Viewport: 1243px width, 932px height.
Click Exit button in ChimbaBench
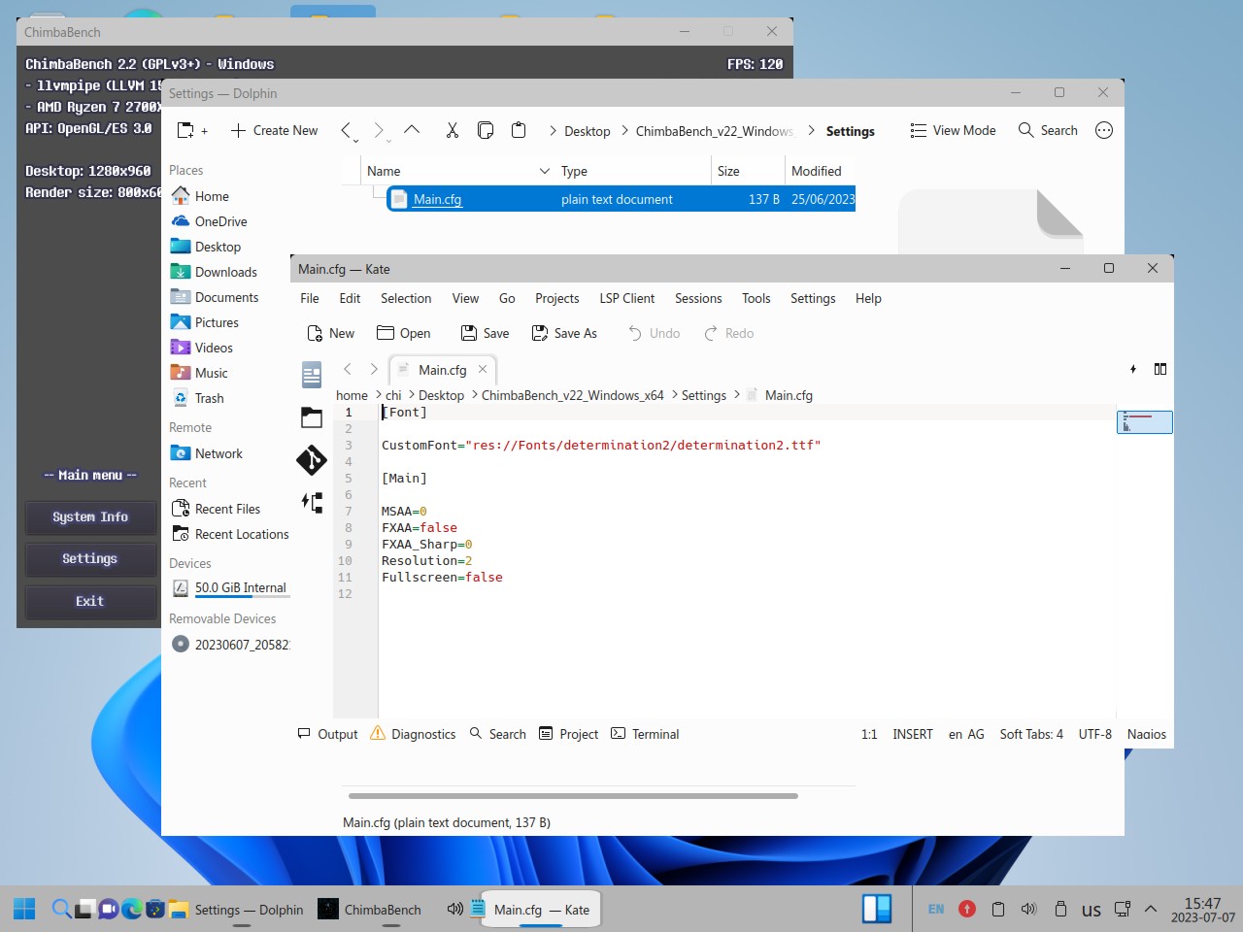90,602
